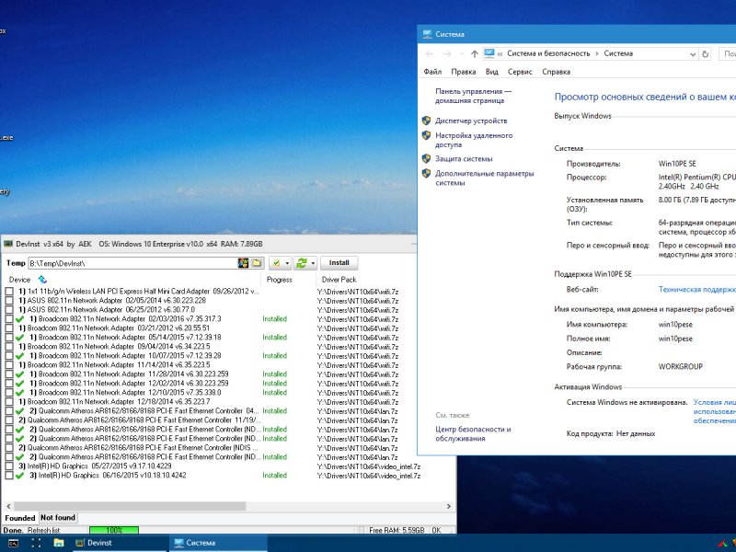Image resolution: width=736 pixels, height=552 pixels.
Task: Tick checkbox for Broadcom 09/04/2014 v6.34.223.5
Action: point(9,347)
